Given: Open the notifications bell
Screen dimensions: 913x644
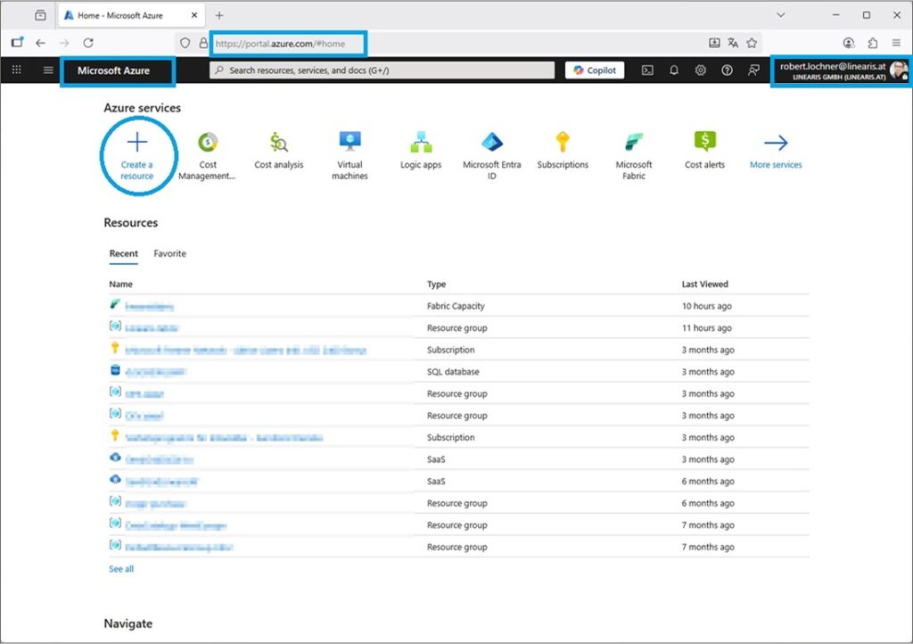Looking at the screenshot, I should coord(674,70).
